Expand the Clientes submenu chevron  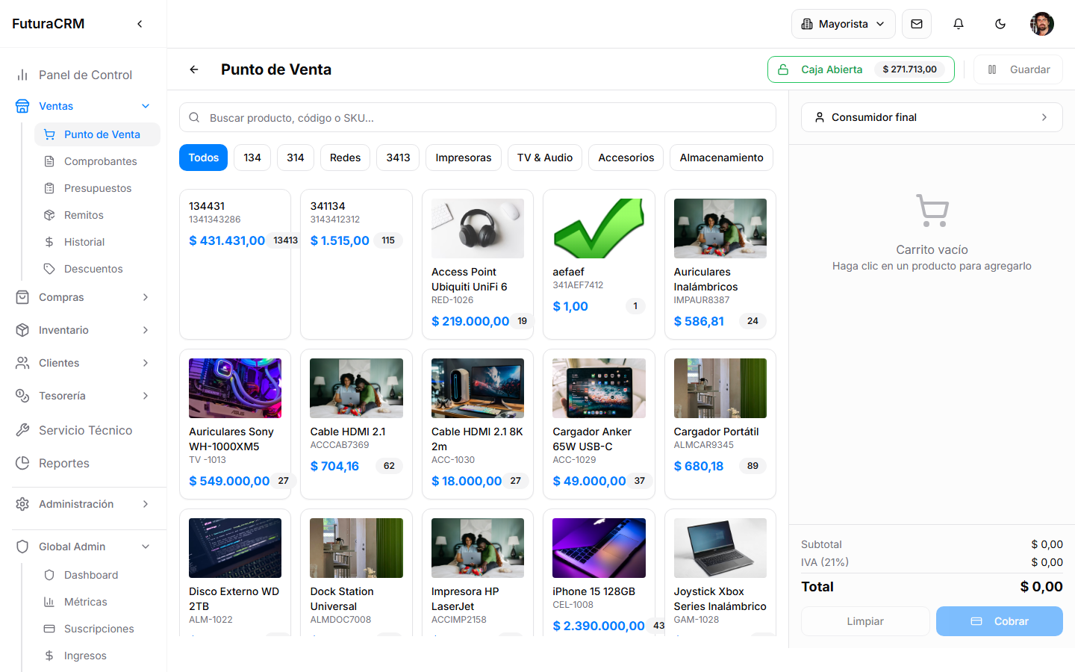(146, 363)
